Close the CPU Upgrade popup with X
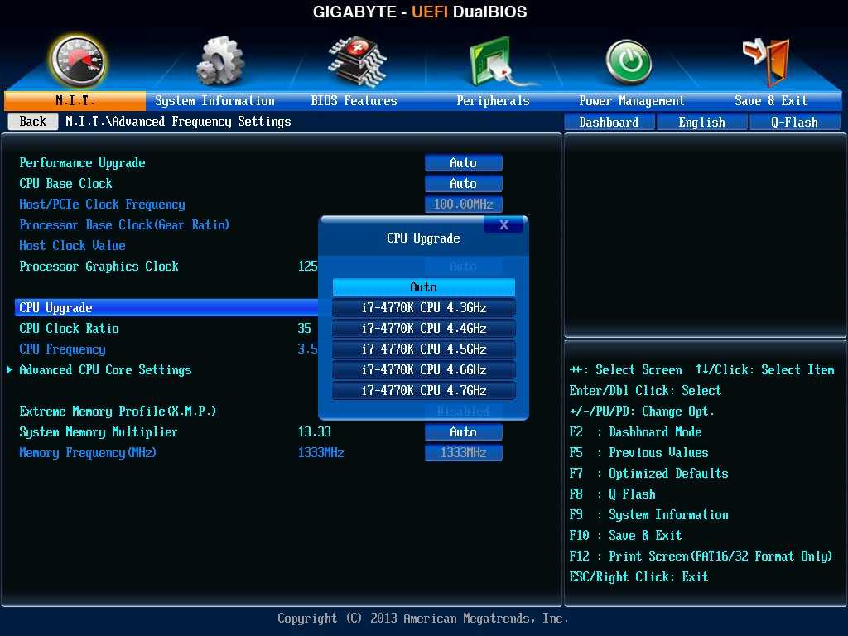The height and width of the screenshot is (636, 848). tap(503, 224)
